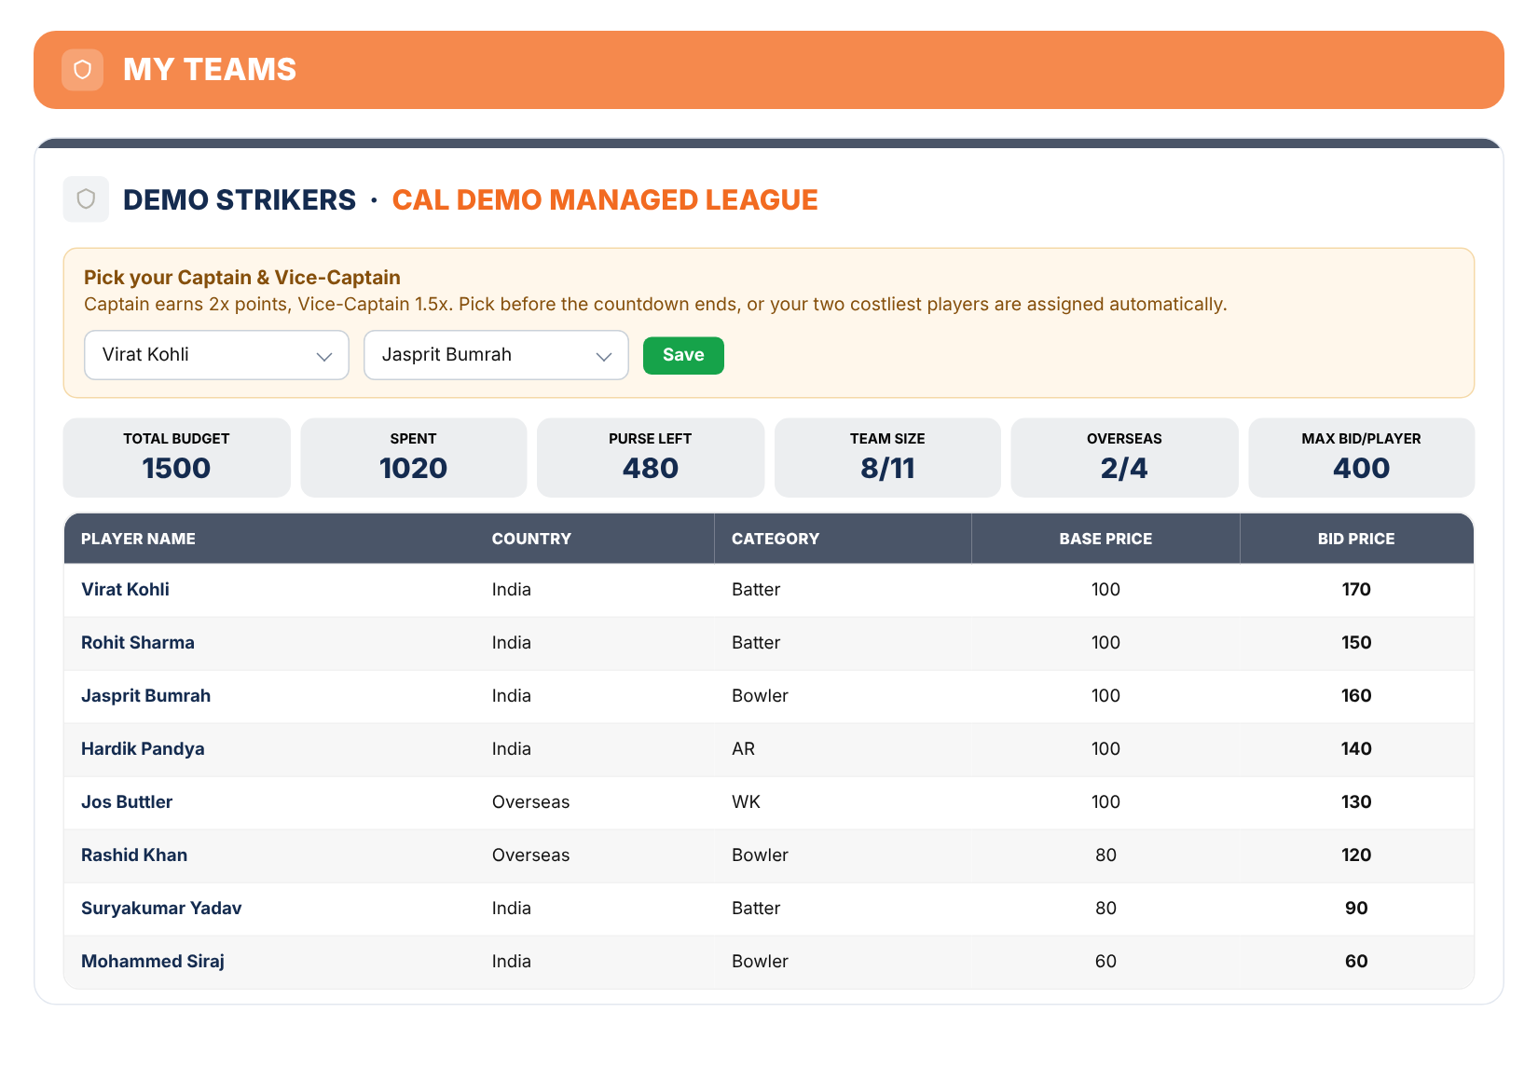This screenshot has height=1067, width=1538.
Task: Open the vice-captain dropdown showing Jasprit Bumrah
Action: coord(496,355)
